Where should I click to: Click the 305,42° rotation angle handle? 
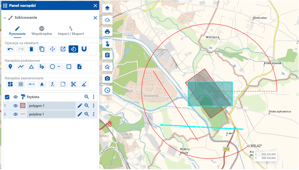[x=248, y=146]
